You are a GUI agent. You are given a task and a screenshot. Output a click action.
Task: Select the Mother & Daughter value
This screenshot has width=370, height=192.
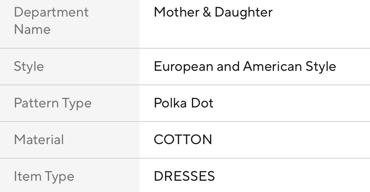(x=213, y=13)
